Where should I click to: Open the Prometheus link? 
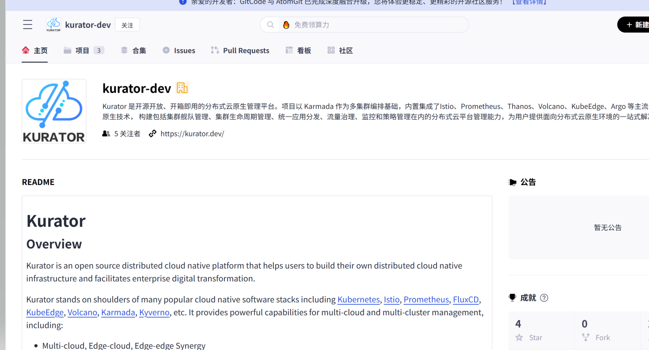(x=426, y=299)
